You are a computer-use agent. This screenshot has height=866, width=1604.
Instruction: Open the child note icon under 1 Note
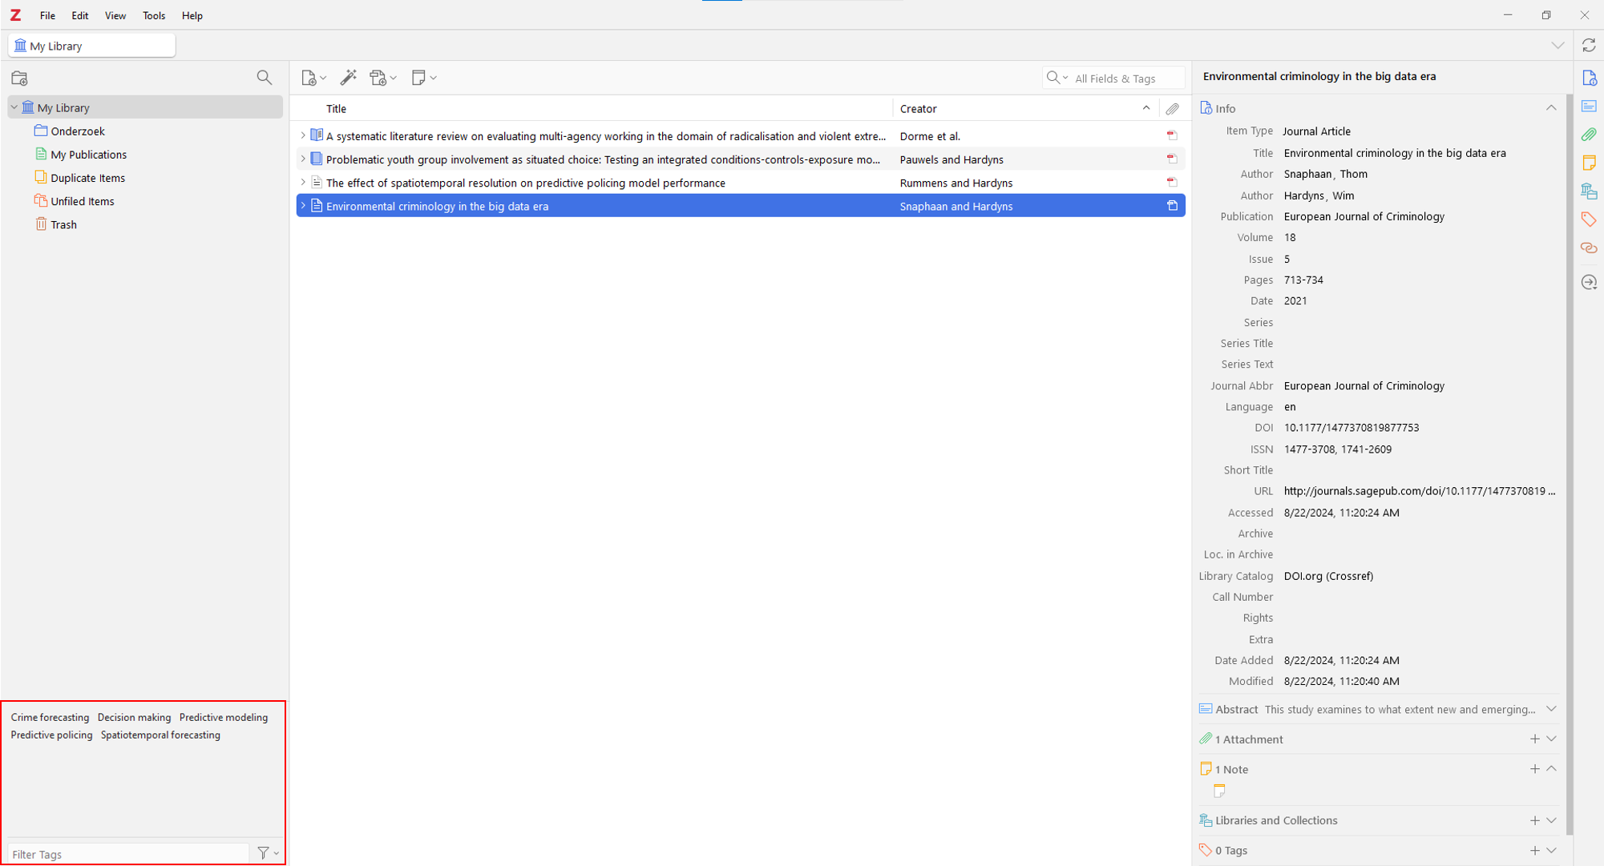(1219, 791)
